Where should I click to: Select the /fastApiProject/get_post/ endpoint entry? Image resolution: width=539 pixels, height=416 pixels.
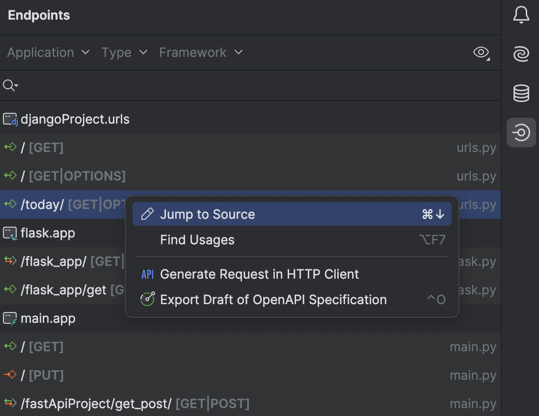pyautogui.click(x=135, y=403)
